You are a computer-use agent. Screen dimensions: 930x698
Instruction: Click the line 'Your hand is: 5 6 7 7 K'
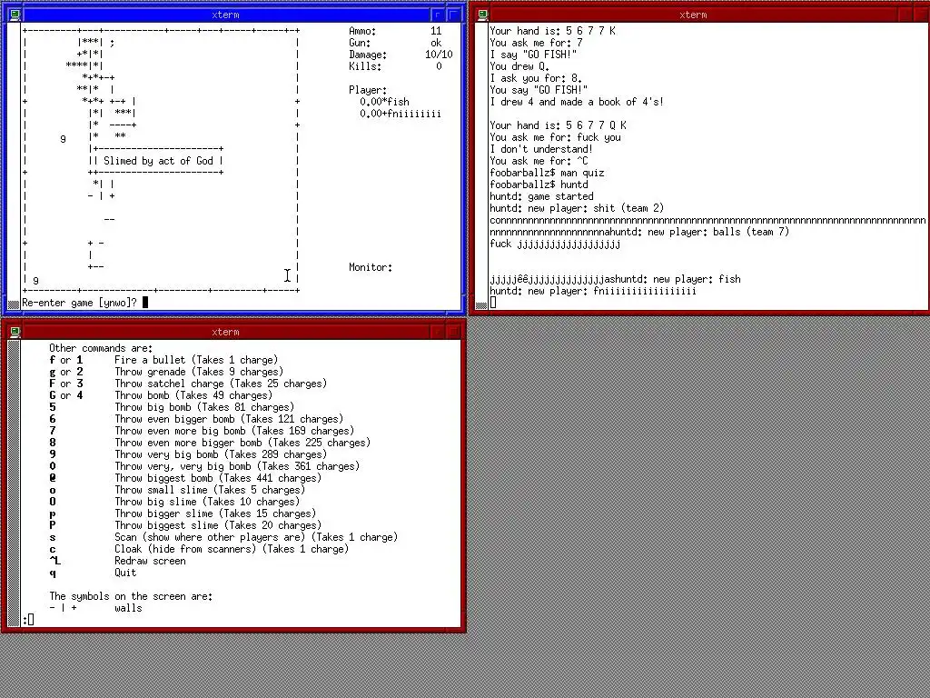[x=553, y=31]
